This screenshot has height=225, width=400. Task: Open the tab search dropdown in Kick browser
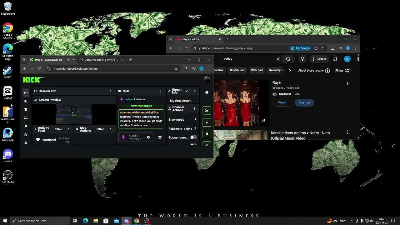tap(24, 60)
